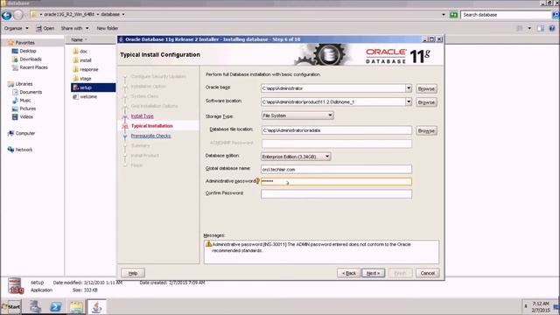Click the Search database box
The width and height of the screenshot is (560, 315).
pyautogui.click(x=506, y=15)
